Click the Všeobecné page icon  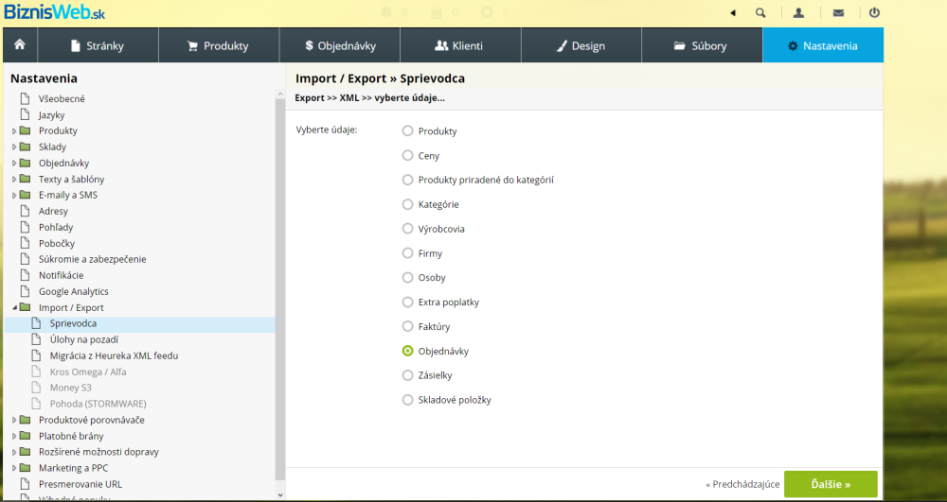click(25, 98)
